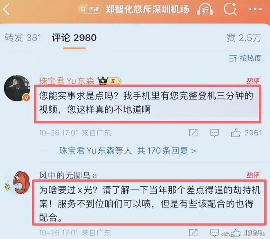Share first comment by 珠宝君 Yu 东森
Viewport: 270px width, 239px height.
click(193, 133)
